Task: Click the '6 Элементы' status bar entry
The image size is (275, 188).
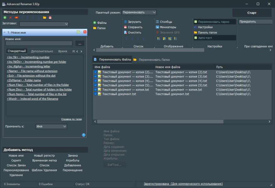Action: tap(12, 184)
